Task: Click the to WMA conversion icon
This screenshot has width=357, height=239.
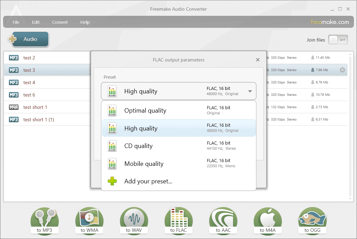Action: pos(89,221)
